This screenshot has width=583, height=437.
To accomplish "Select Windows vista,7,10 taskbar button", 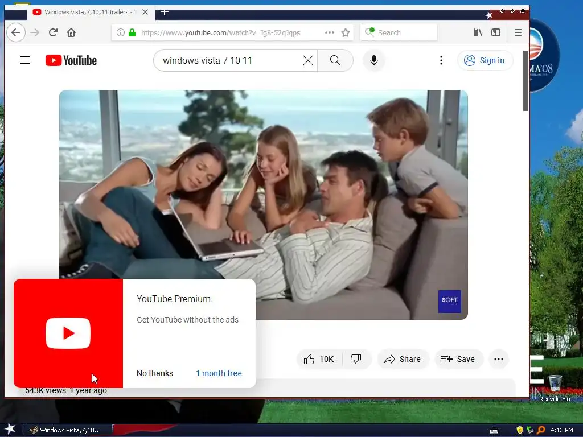I will point(68,430).
